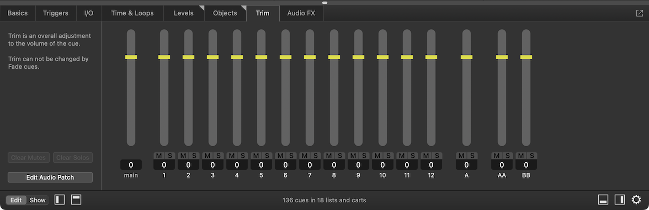Click channel 9 trim value field
Screen dimensions: 649x210
(359, 165)
